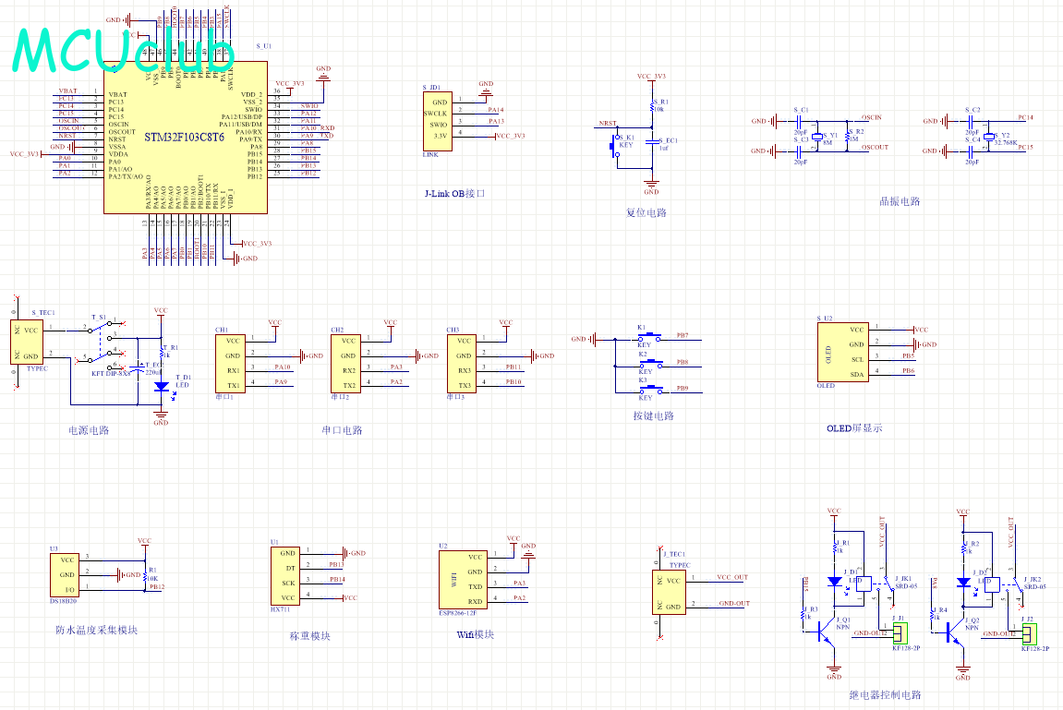Click the S_JD1 LINK connector block

pyautogui.click(x=438, y=121)
